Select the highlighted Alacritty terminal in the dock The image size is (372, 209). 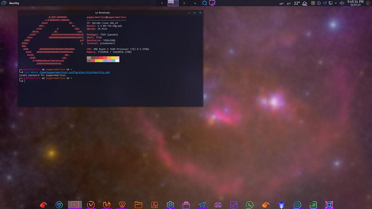click(x=75, y=205)
